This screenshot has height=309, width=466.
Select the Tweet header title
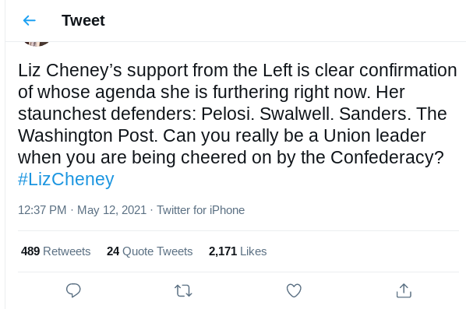click(83, 20)
